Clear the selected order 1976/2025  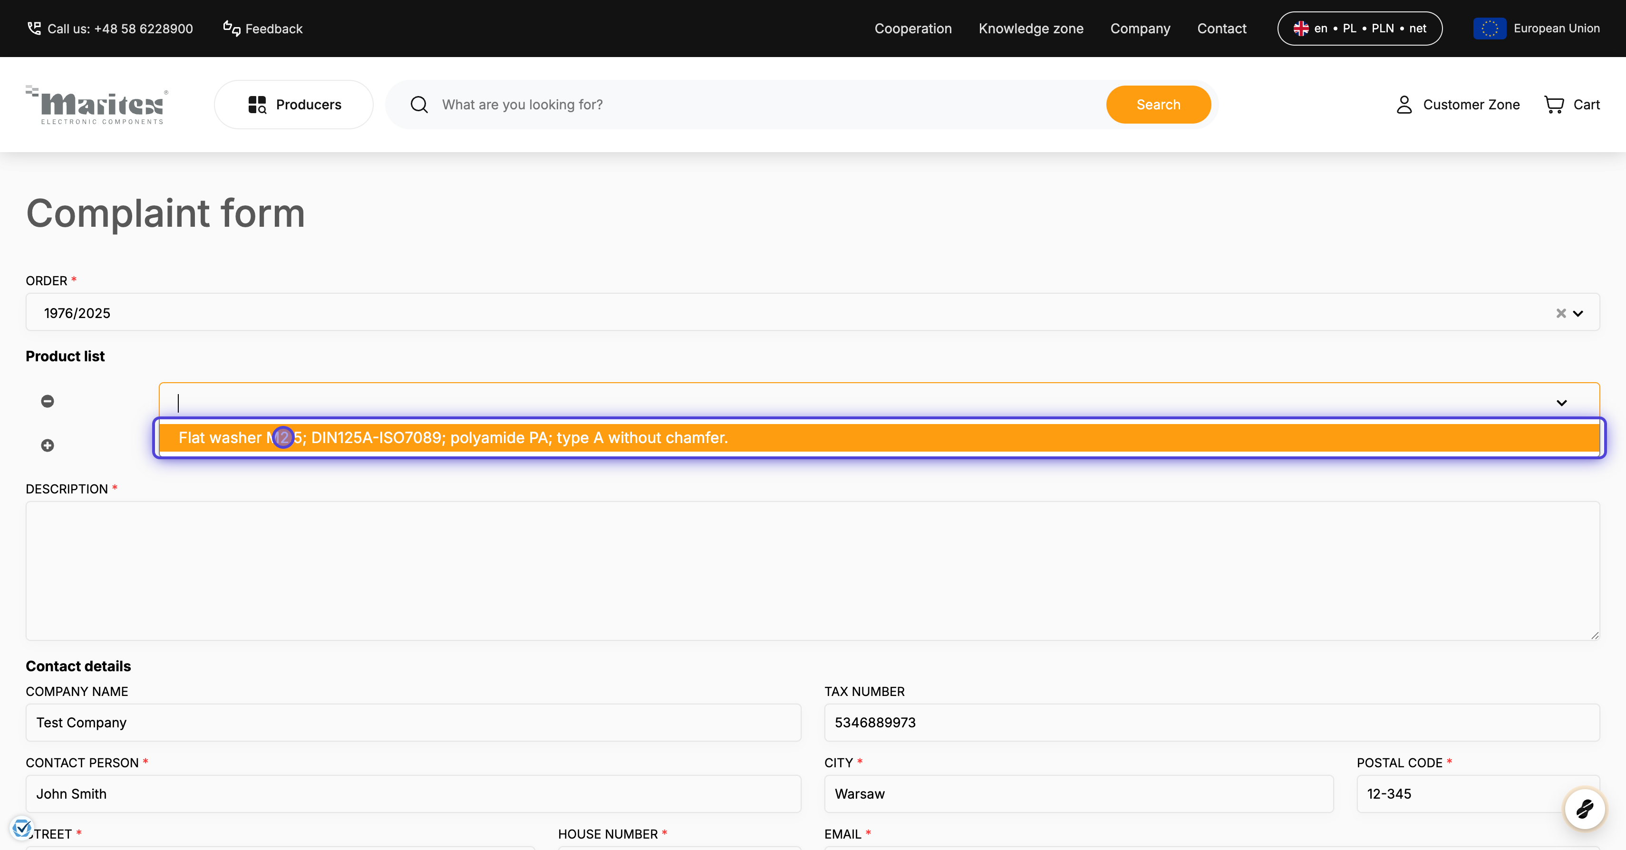coord(1561,314)
